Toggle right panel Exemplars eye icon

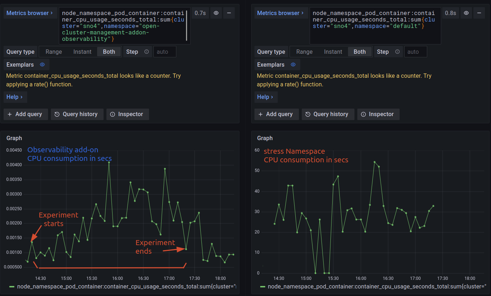(293, 65)
